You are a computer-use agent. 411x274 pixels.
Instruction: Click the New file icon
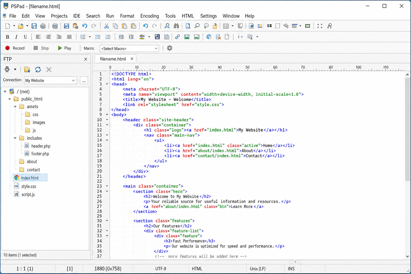pos(8,26)
